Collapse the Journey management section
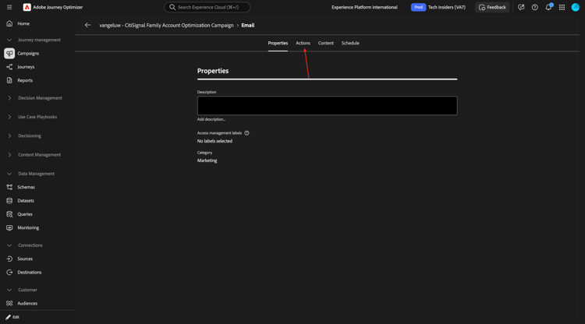This screenshot has width=585, height=324. click(9, 40)
